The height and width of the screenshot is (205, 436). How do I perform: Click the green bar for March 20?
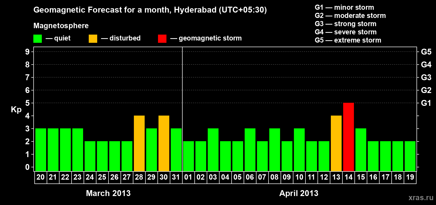41,150
